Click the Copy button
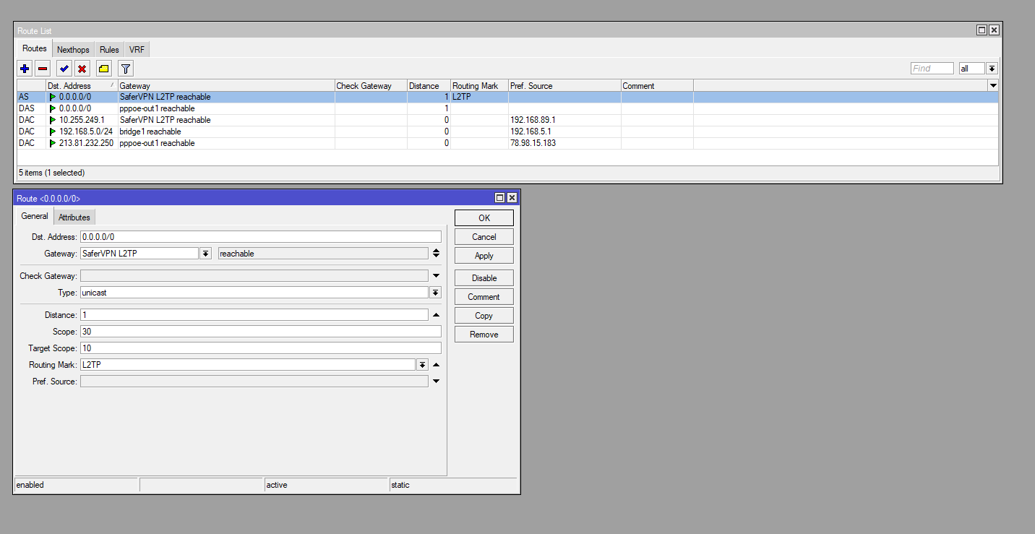 point(484,315)
